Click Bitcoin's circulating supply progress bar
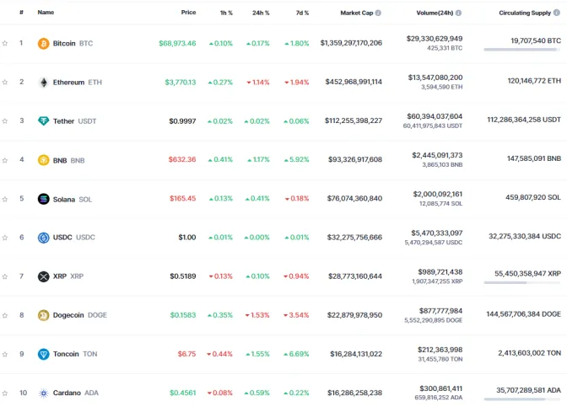This screenshot has height=407, width=567. [521, 50]
